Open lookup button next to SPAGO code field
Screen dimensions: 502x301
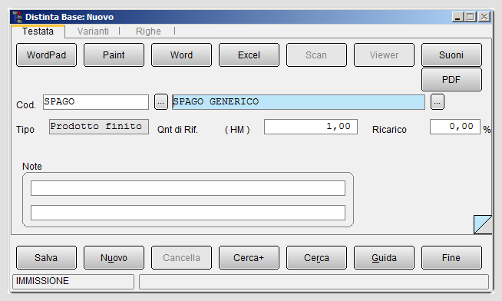[x=161, y=102]
